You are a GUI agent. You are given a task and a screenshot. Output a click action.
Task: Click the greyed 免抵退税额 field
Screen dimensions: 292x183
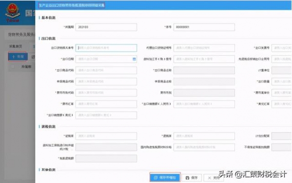click(106, 158)
